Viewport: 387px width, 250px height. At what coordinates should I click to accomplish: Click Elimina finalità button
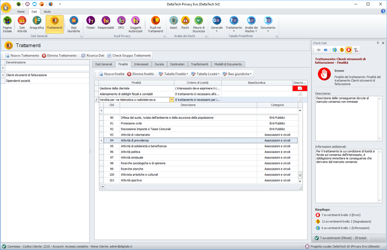140,74
